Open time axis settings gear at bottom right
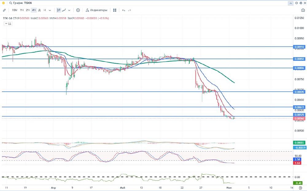Image resolution: width=307 pixels, height=191 pixels. pyautogui.click(x=301, y=188)
